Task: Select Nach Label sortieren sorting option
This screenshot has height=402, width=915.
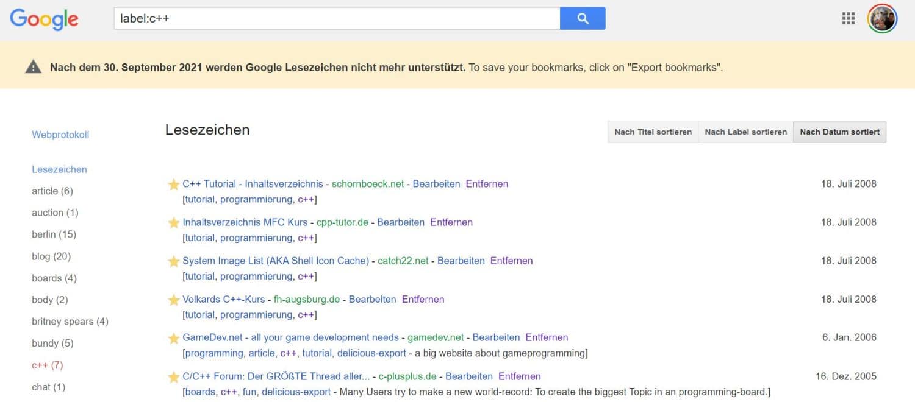Action: point(745,132)
